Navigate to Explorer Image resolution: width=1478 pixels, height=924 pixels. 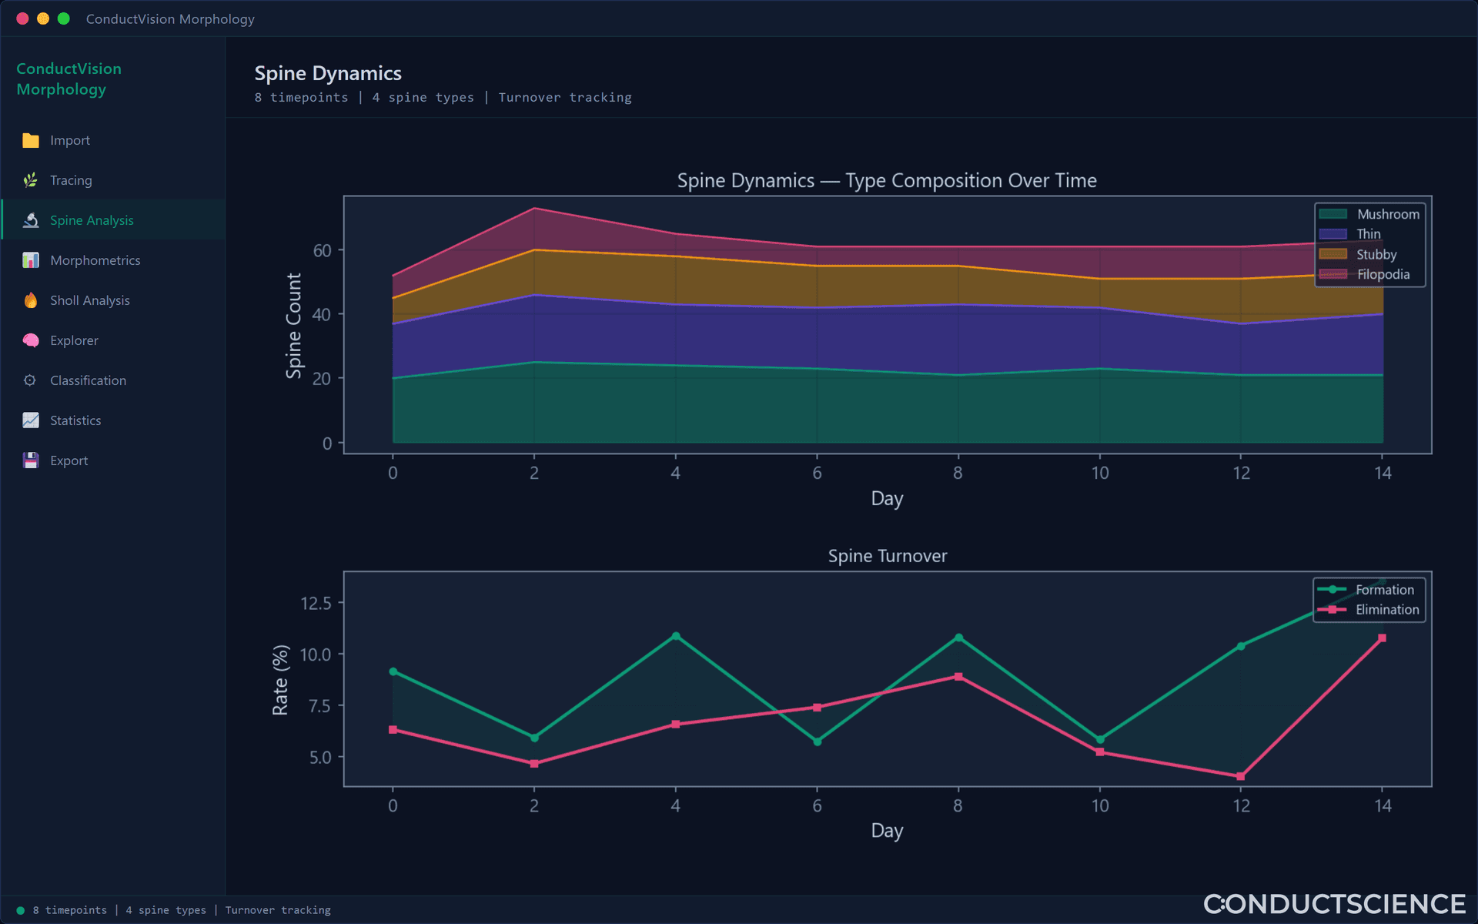click(x=113, y=340)
